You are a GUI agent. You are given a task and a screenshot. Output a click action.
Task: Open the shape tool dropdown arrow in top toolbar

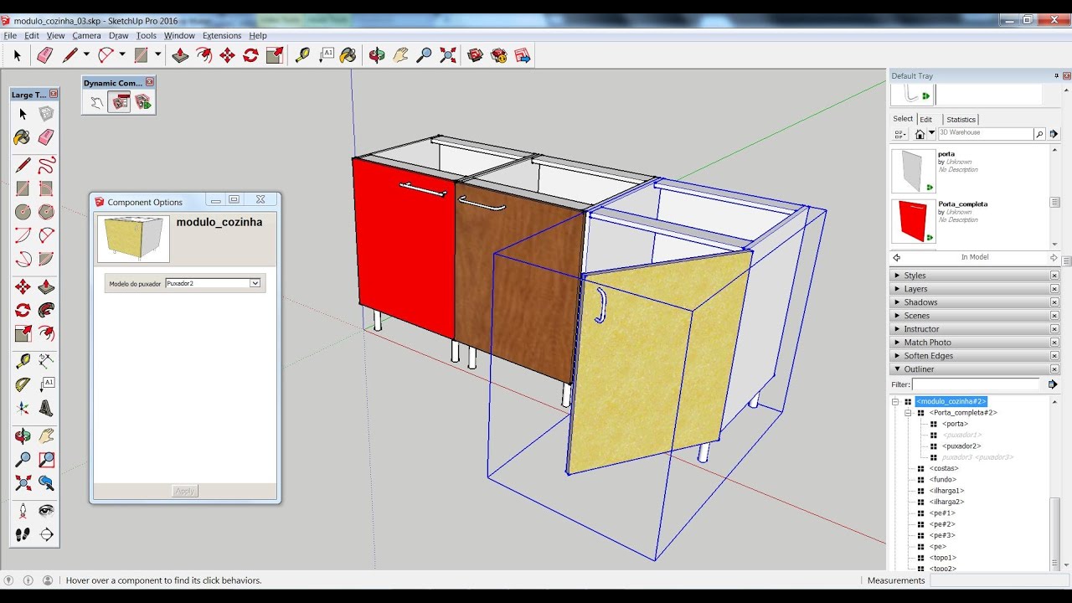157,55
